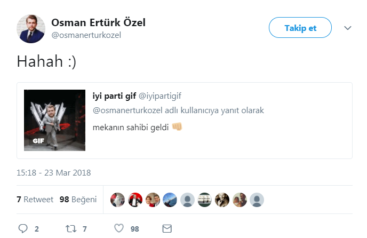Open the fifth liker's gray default avatar
Screen dimensions: 367x238
(187, 200)
